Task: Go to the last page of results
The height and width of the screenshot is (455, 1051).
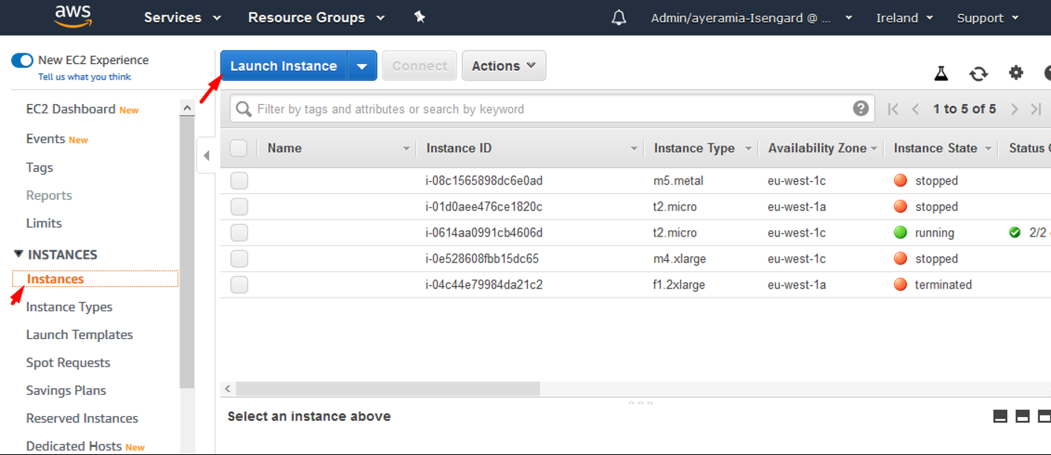Action: pyautogui.click(x=1036, y=109)
